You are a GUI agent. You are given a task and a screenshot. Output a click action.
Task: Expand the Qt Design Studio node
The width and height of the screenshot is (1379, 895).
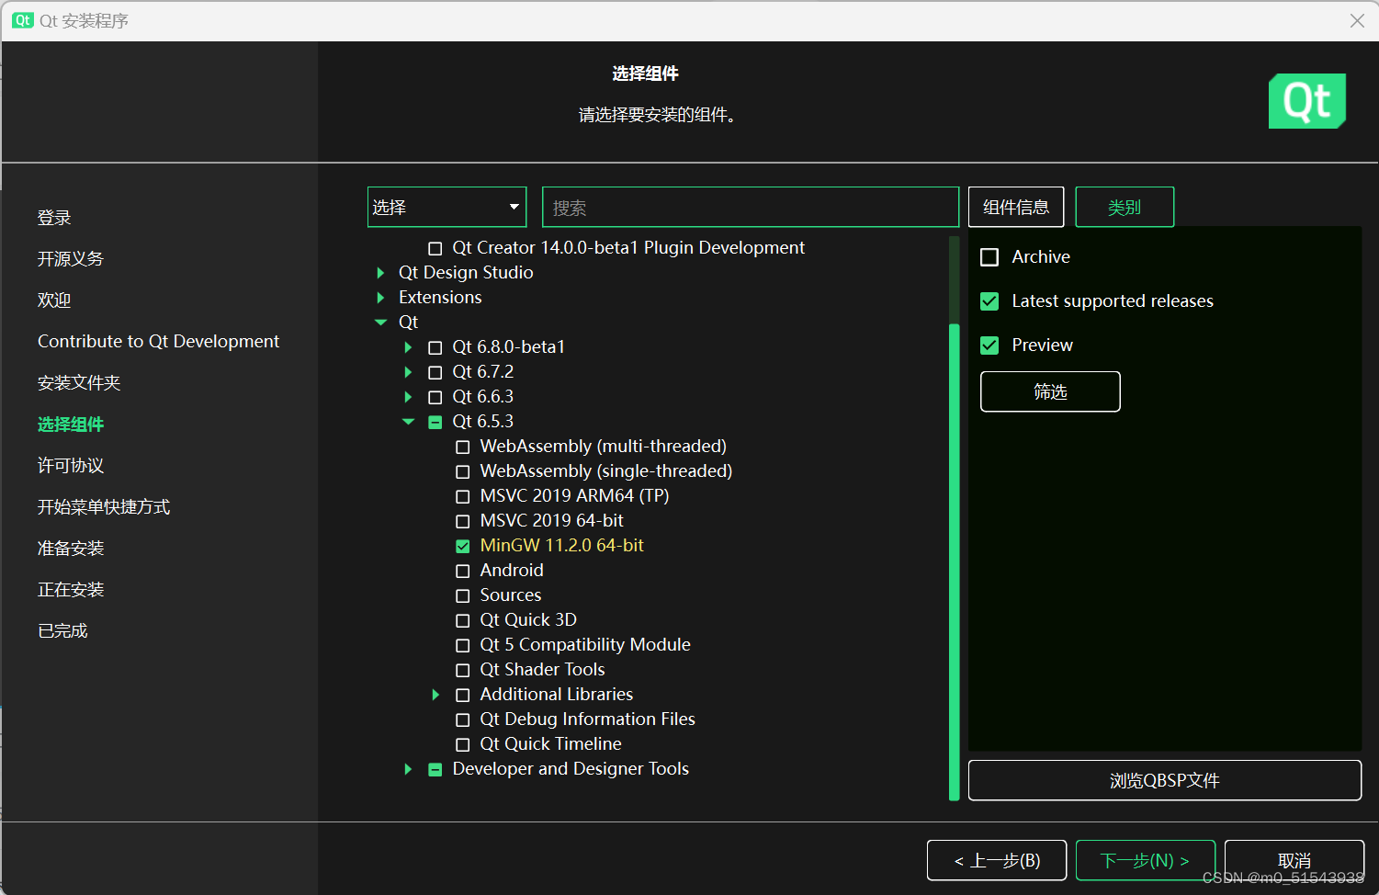click(380, 273)
